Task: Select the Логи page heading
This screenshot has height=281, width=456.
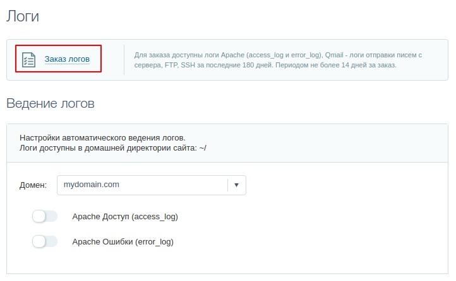Action: pyautogui.click(x=23, y=16)
